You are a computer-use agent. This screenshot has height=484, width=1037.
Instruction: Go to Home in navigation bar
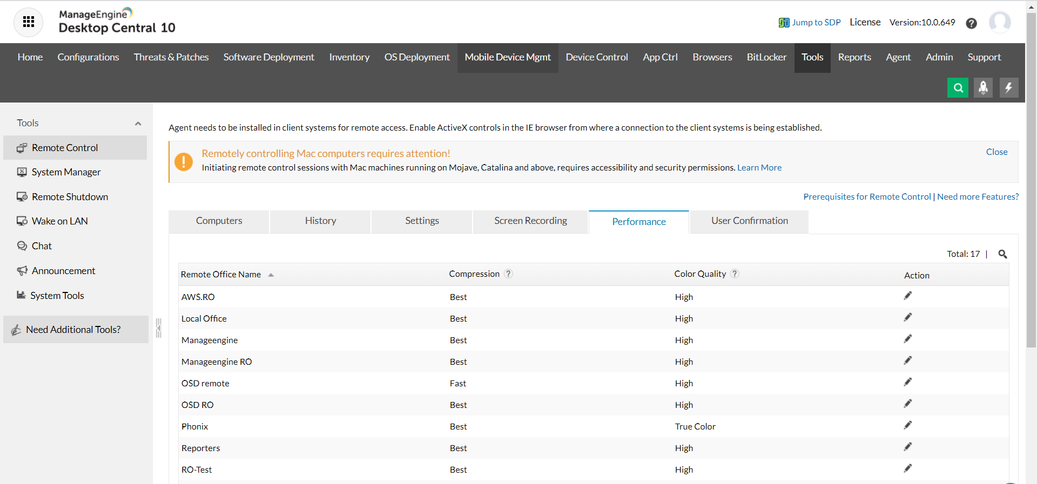click(x=30, y=57)
